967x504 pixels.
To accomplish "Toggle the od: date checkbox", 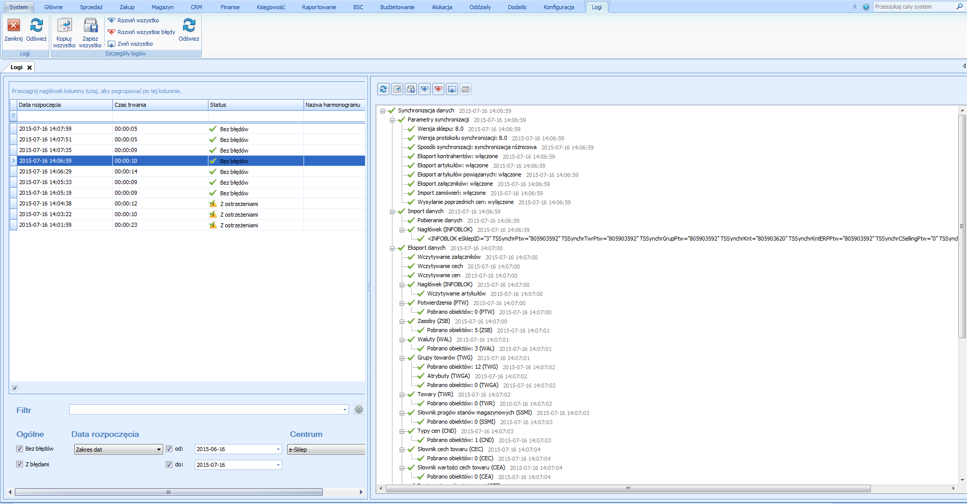I will click(x=169, y=449).
